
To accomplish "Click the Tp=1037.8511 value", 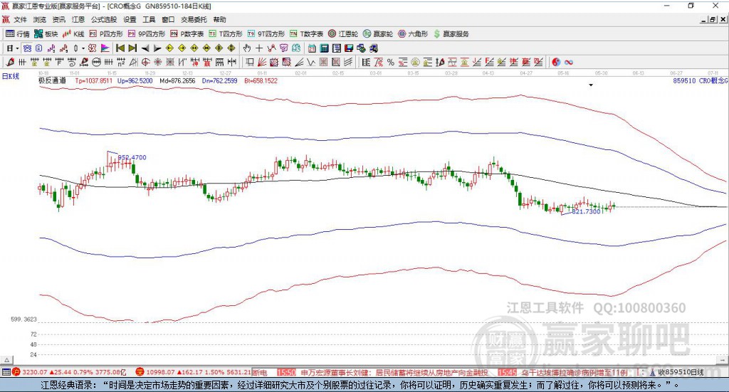I will point(94,81).
